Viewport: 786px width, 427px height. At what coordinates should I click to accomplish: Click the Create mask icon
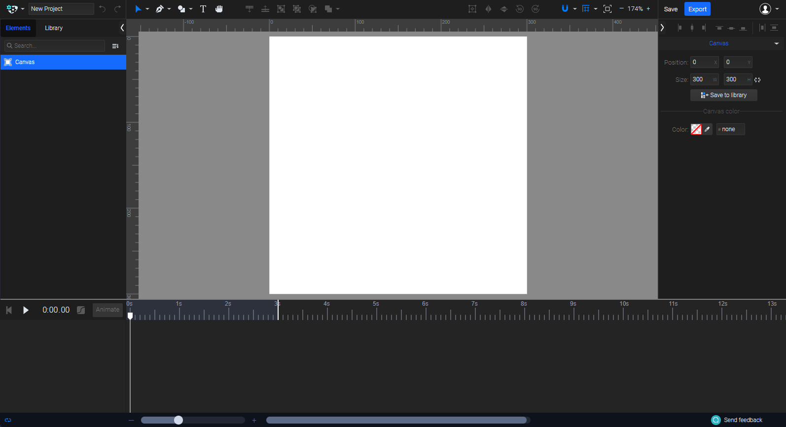coord(313,9)
